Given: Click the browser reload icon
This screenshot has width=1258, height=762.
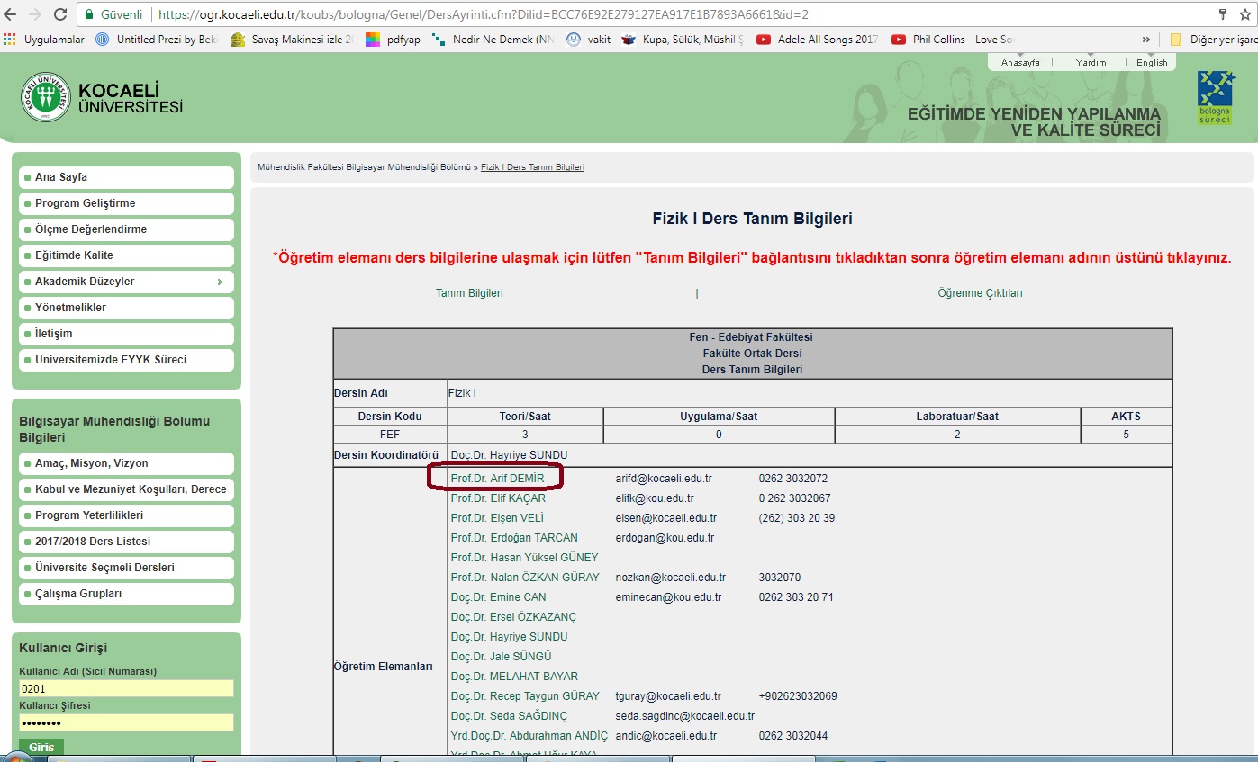Looking at the screenshot, I should click(60, 14).
